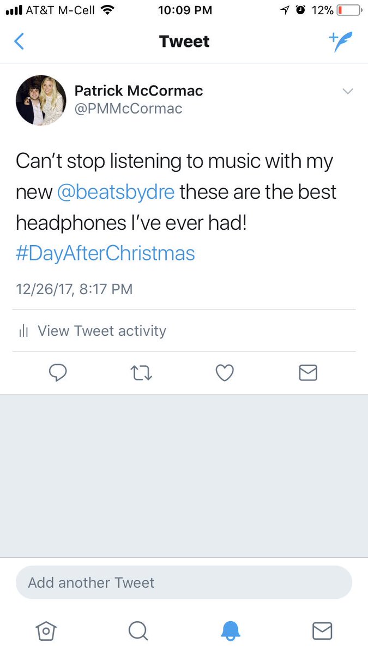Retweet Patrick McCormac's tweet
Viewport: 368px width, 655px height.
[x=141, y=373]
